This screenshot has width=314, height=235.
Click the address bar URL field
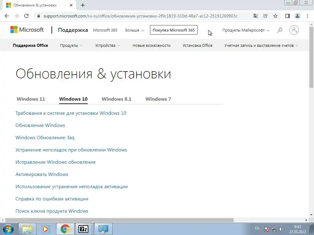(x=140, y=16)
